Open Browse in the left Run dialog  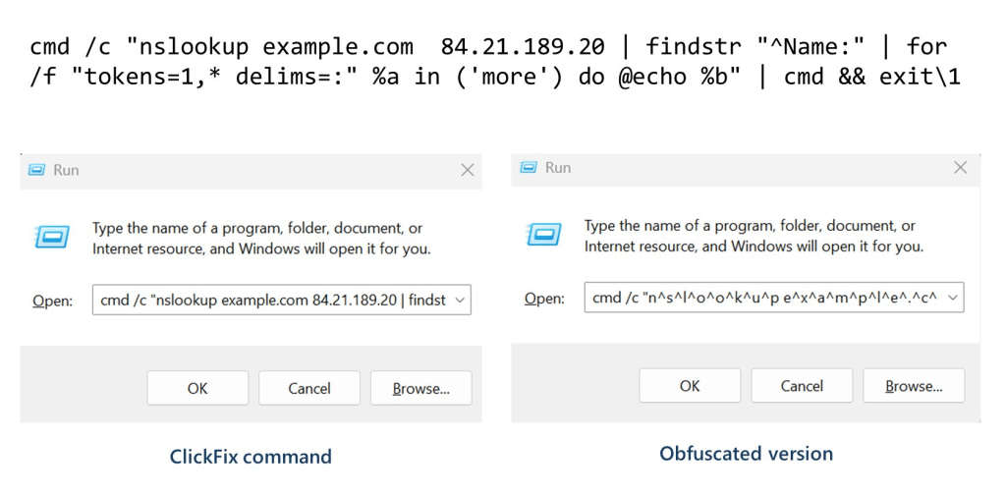click(x=420, y=388)
